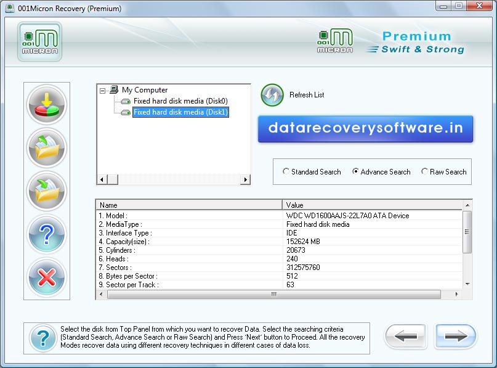Click the My Computer icon in tree
Image resolution: width=497 pixels, height=368 pixels.
pos(114,90)
